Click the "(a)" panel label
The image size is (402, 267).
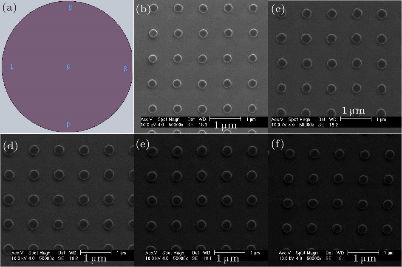point(9,8)
